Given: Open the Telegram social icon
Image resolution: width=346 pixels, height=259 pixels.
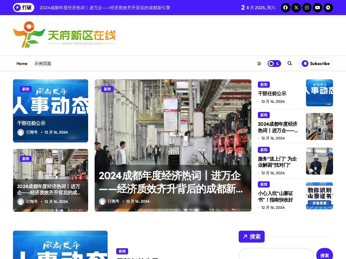Looking at the screenshot, I should click(328, 8).
